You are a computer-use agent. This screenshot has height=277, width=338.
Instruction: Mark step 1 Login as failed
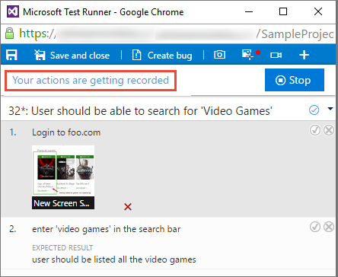pos(329,130)
